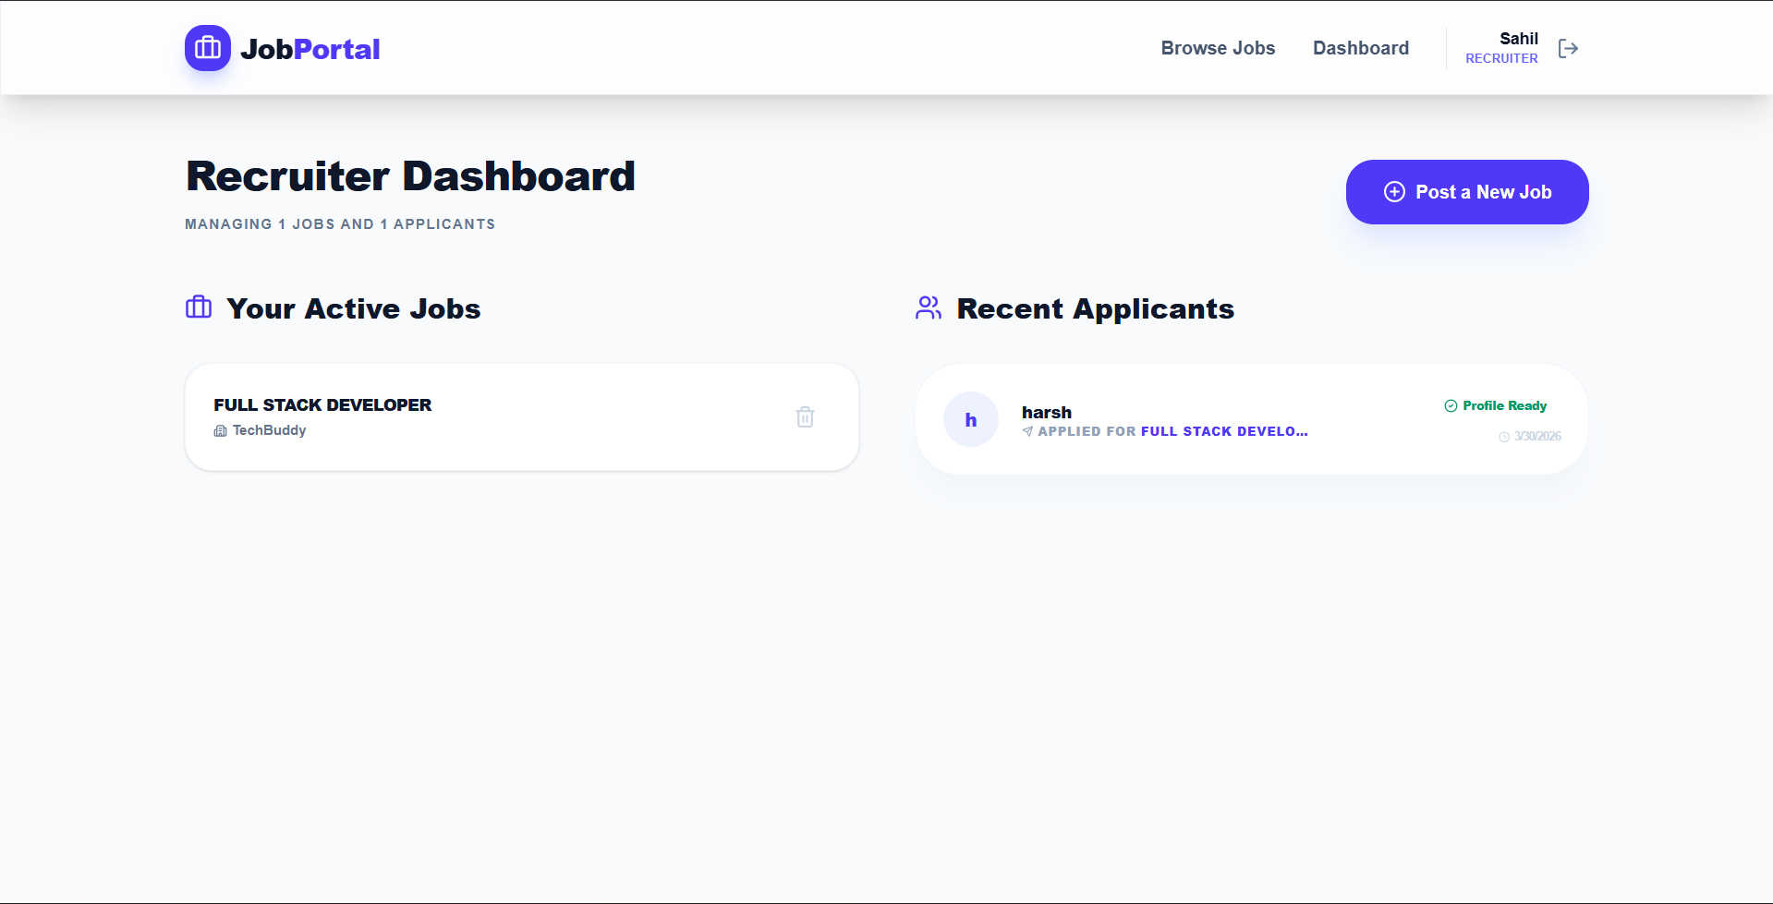Switch to the Dashboard menu item

[x=1360, y=48]
